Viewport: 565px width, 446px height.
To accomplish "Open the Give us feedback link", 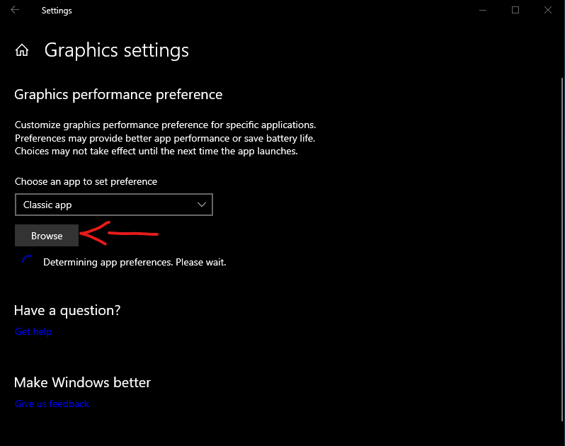I will pos(52,404).
